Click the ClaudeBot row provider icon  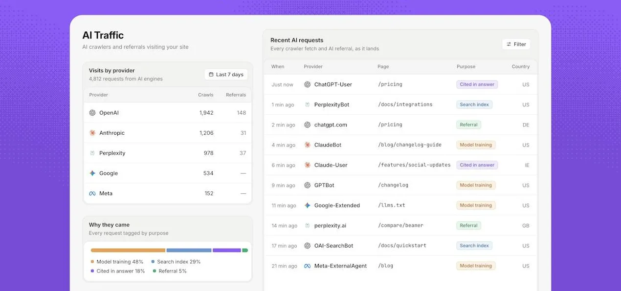point(308,145)
